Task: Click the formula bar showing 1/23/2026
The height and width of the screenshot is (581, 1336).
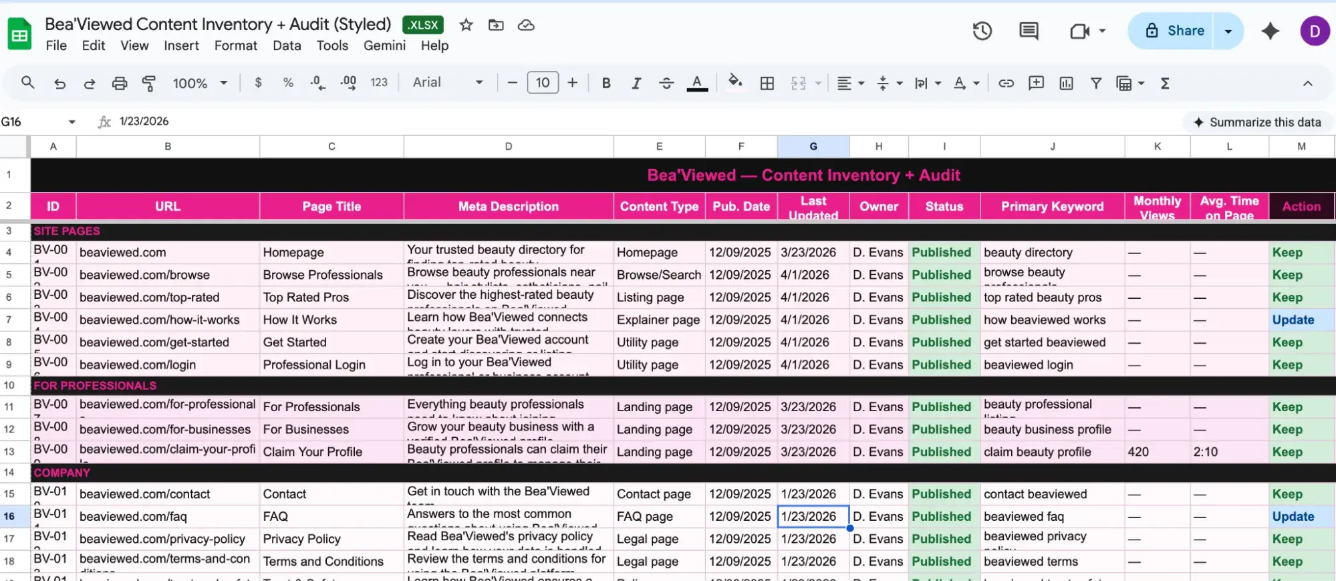Action: click(642, 122)
